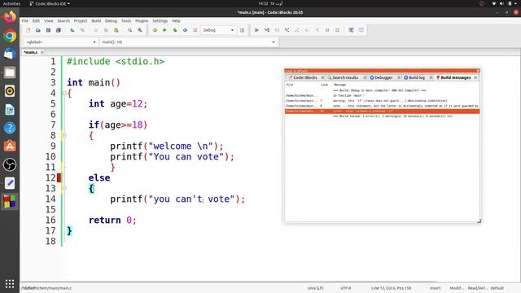Open the View menu
The height and width of the screenshot is (293, 521).
point(49,21)
